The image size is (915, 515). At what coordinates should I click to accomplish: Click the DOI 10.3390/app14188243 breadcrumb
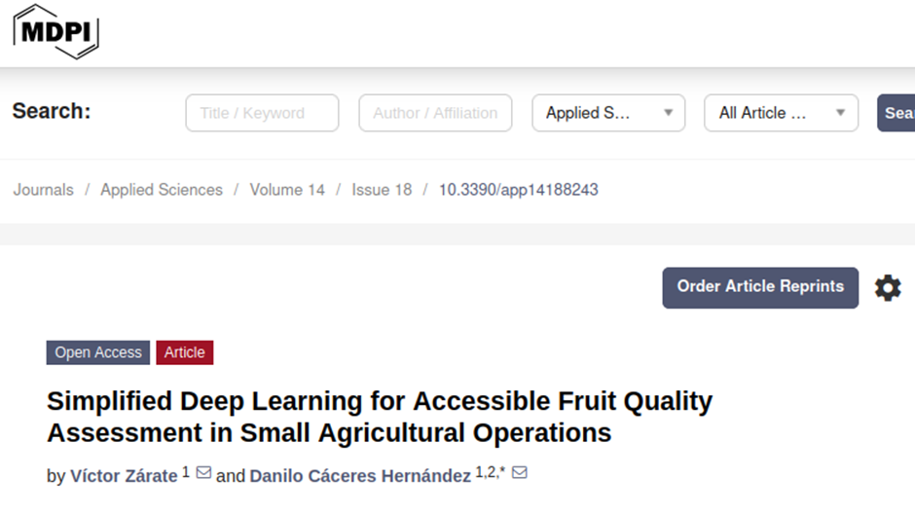pyautogui.click(x=518, y=190)
